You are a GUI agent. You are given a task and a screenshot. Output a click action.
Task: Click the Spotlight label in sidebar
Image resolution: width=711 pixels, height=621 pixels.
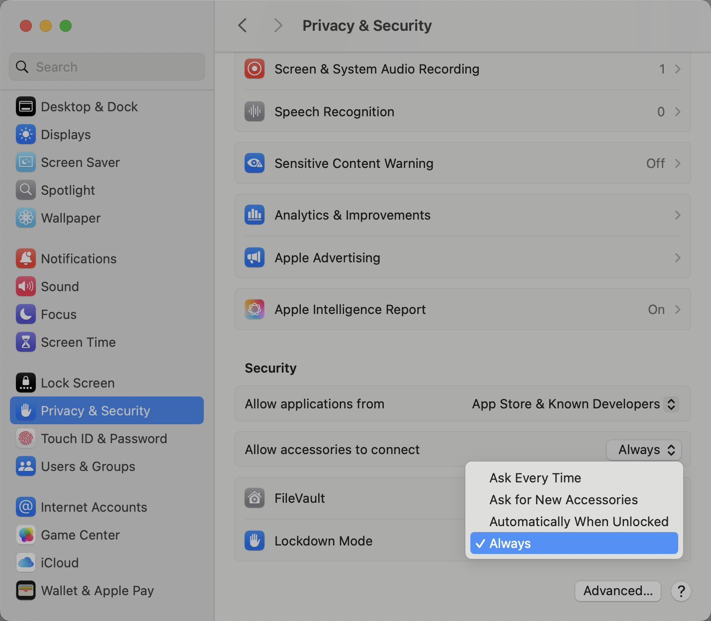pos(68,190)
